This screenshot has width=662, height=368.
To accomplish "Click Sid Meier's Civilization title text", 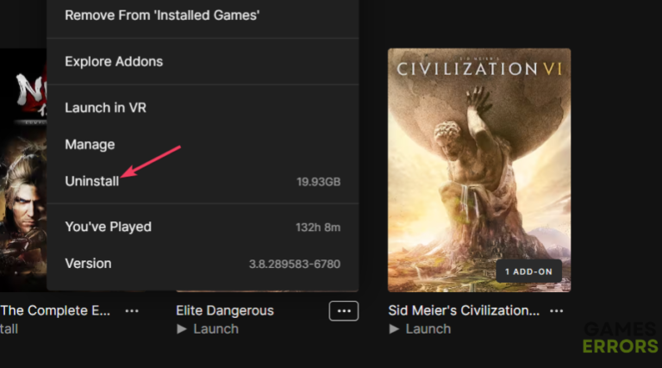I will (x=464, y=310).
